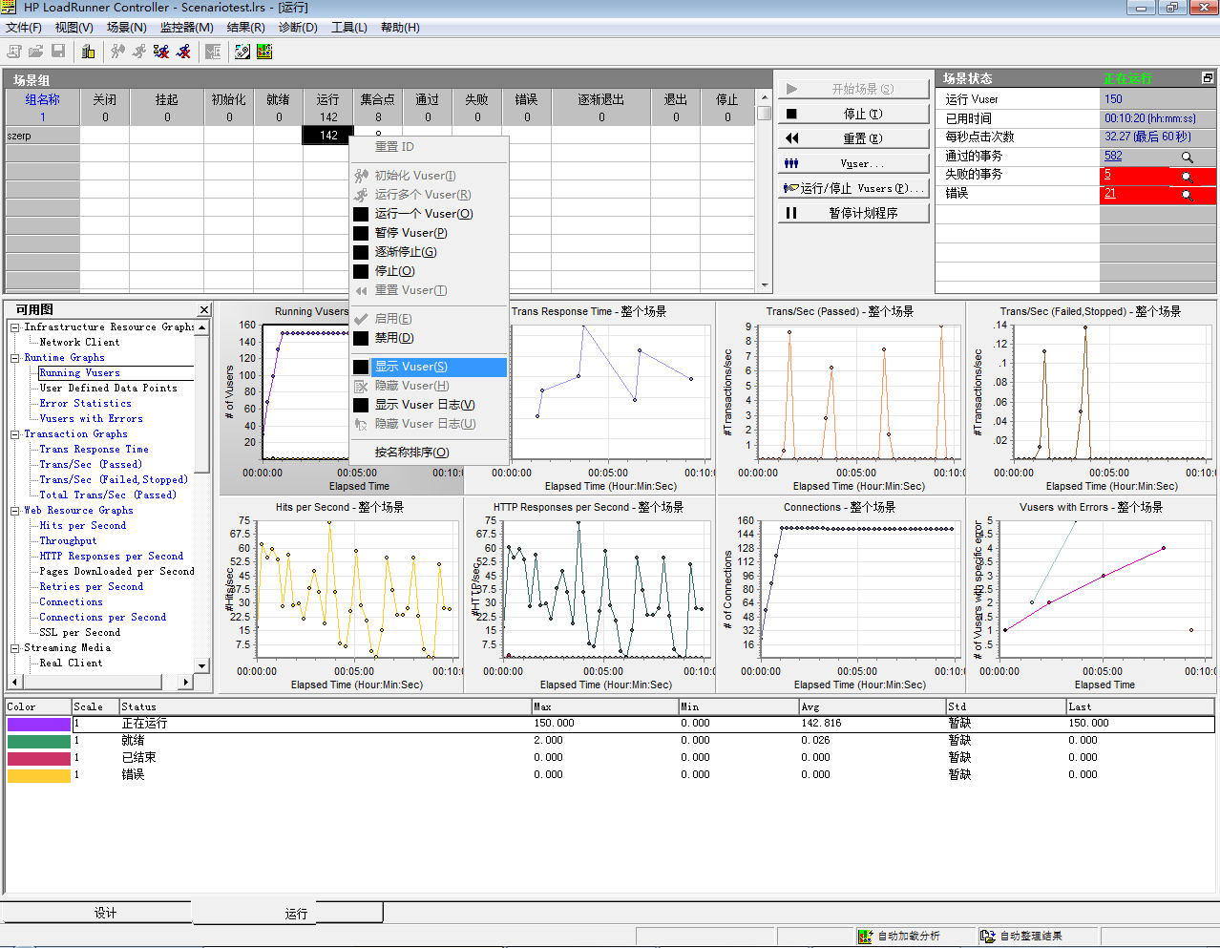
Task: Click scroll-right arrow under graph tree
Action: click(x=186, y=682)
